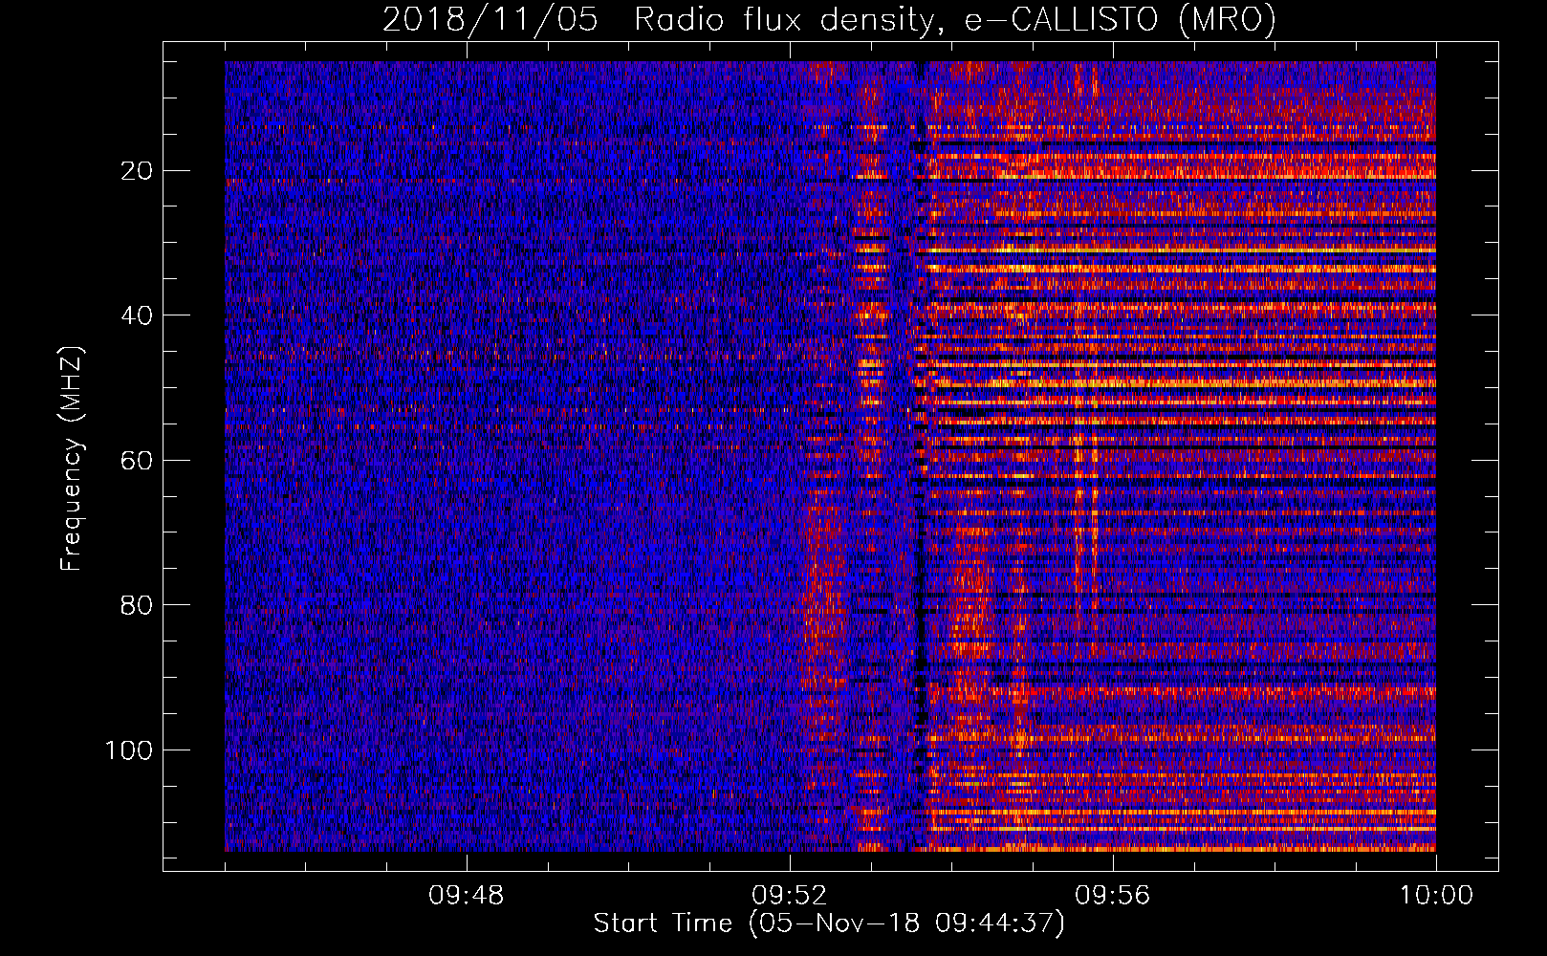Click the 80 MHz frequency tick label

(138, 605)
